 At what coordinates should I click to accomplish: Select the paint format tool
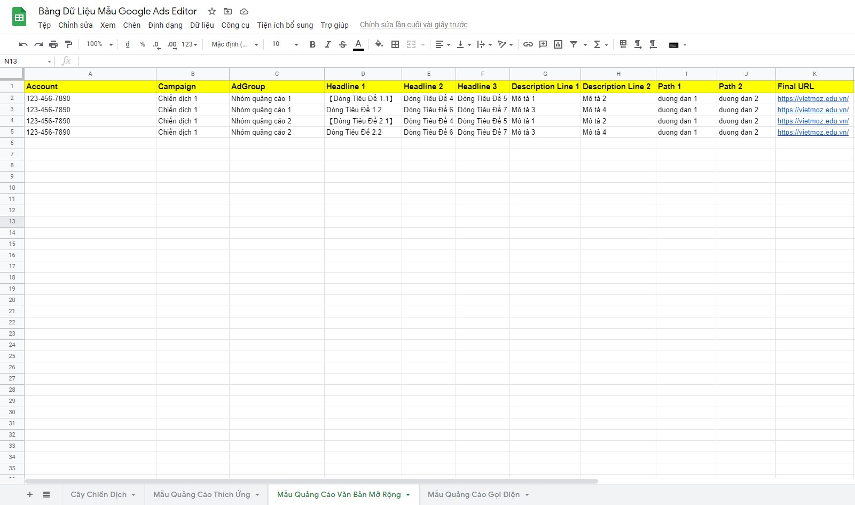(68, 44)
